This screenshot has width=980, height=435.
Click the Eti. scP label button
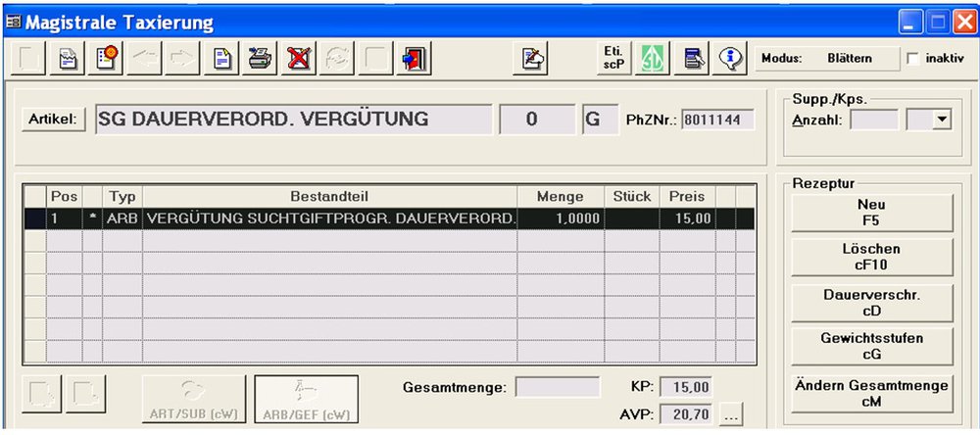tap(613, 58)
